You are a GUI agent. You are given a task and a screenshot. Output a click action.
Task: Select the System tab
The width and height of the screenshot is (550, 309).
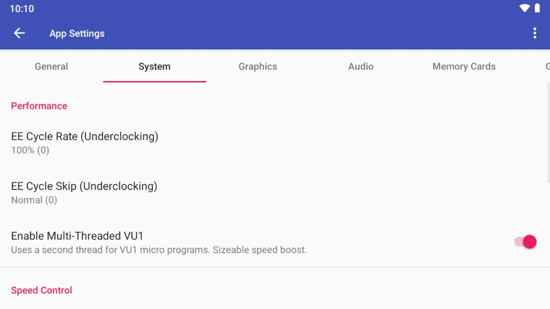(x=154, y=66)
